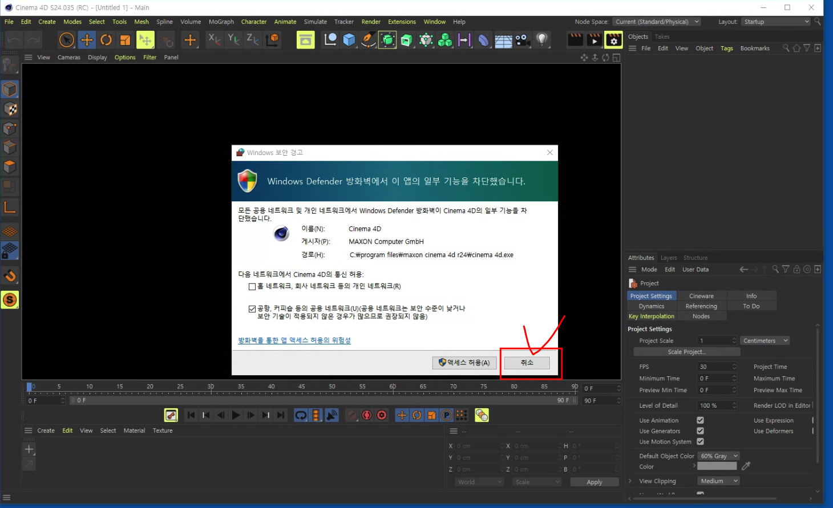Activate the Rotate tool in top toolbar

click(x=106, y=40)
